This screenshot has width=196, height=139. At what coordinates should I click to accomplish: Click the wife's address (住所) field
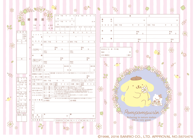(x=82, y=47)
